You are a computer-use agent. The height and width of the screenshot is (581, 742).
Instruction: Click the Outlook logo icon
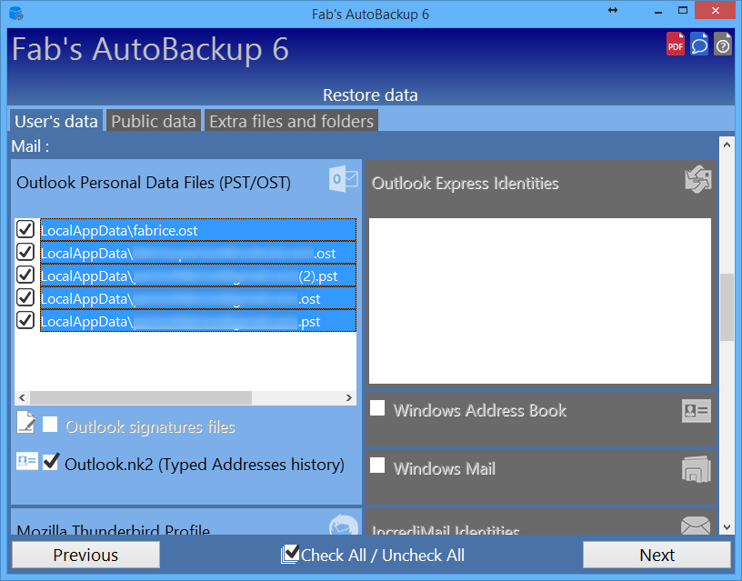point(344,179)
